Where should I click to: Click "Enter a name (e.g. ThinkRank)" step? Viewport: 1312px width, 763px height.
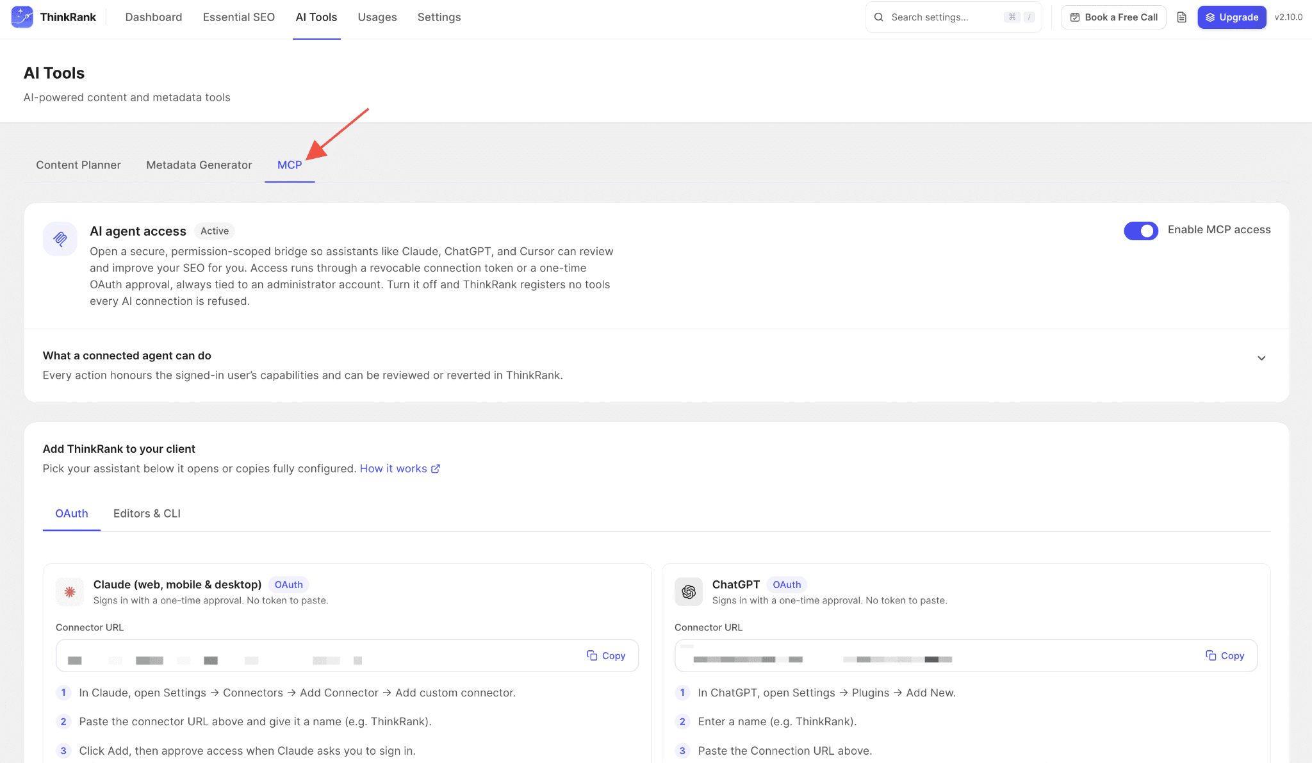777,722
